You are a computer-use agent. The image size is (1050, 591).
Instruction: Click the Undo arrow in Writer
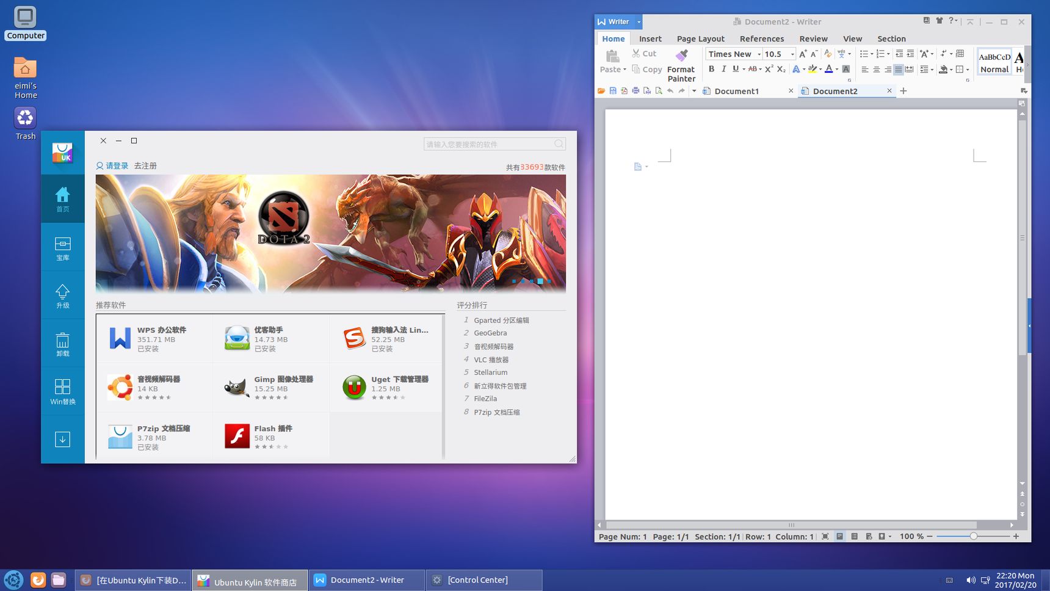pos(670,91)
